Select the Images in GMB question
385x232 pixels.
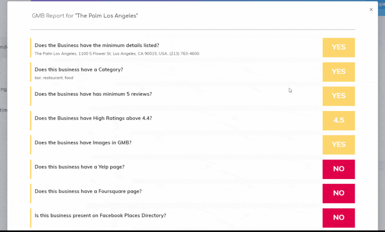(x=83, y=143)
